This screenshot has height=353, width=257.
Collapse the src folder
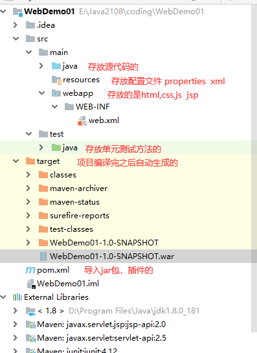16,38
